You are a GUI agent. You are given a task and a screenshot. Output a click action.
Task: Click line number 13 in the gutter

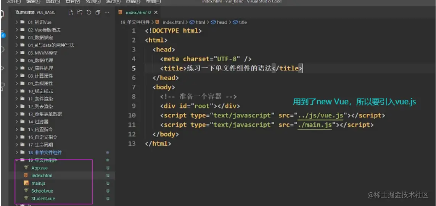pos(132,144)
